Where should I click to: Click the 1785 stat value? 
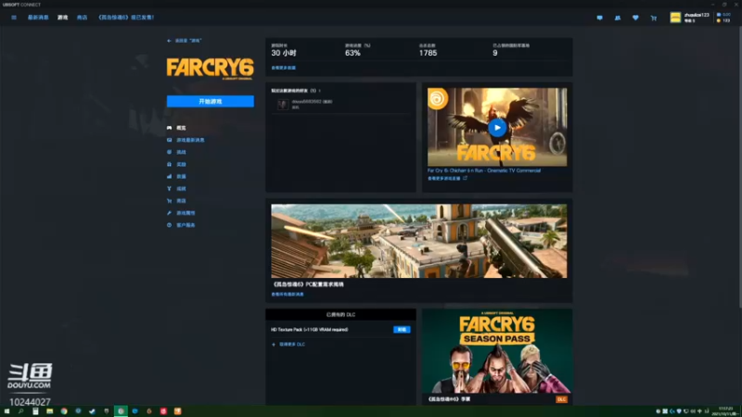428,53
